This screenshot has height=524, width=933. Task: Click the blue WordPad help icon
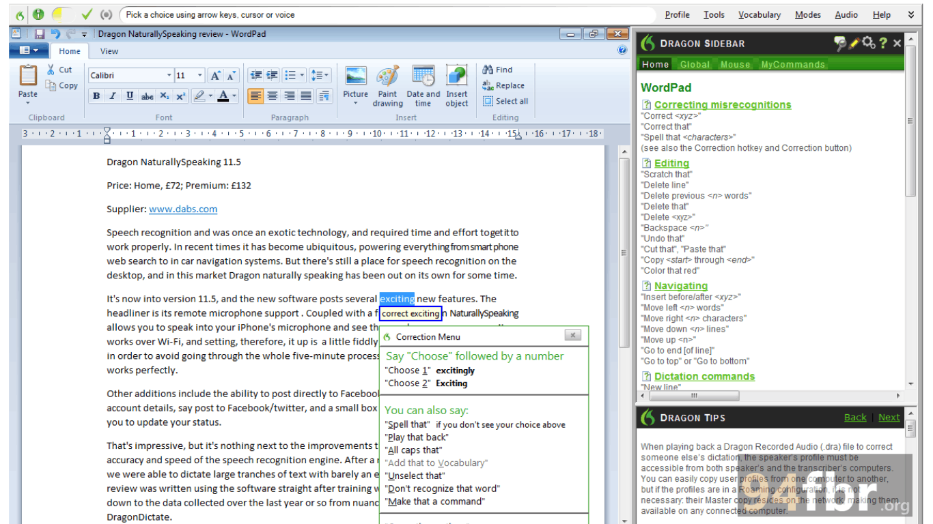pyautogui.click(x=622, y=50)
